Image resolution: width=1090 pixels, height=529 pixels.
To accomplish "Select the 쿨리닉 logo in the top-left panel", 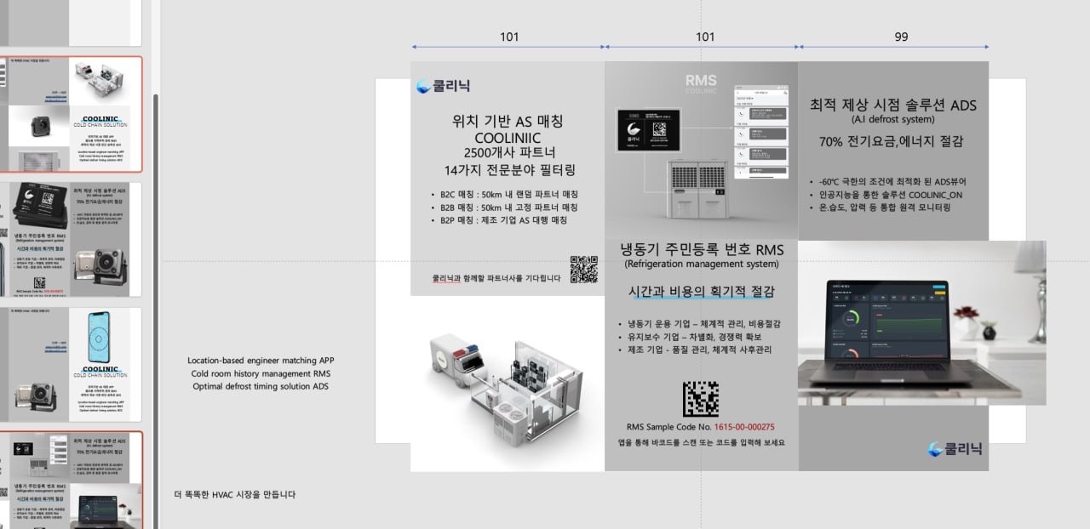I will (444, 85).
